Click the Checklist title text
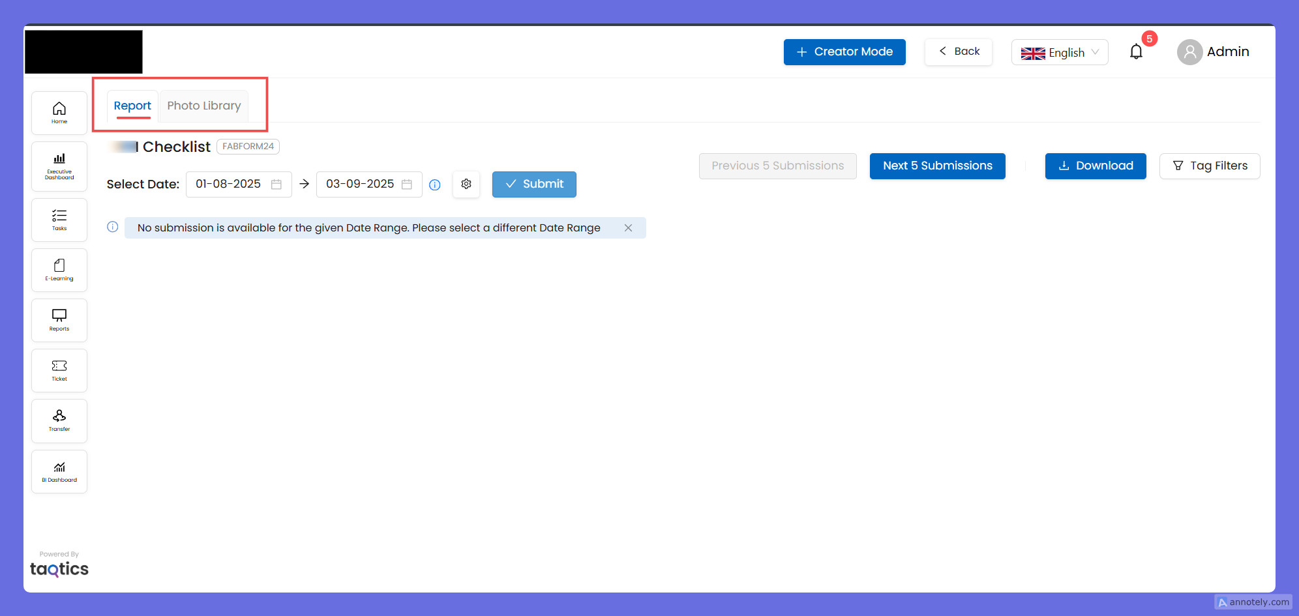This screenshot has height=616, width=1299. coord(177,147)
